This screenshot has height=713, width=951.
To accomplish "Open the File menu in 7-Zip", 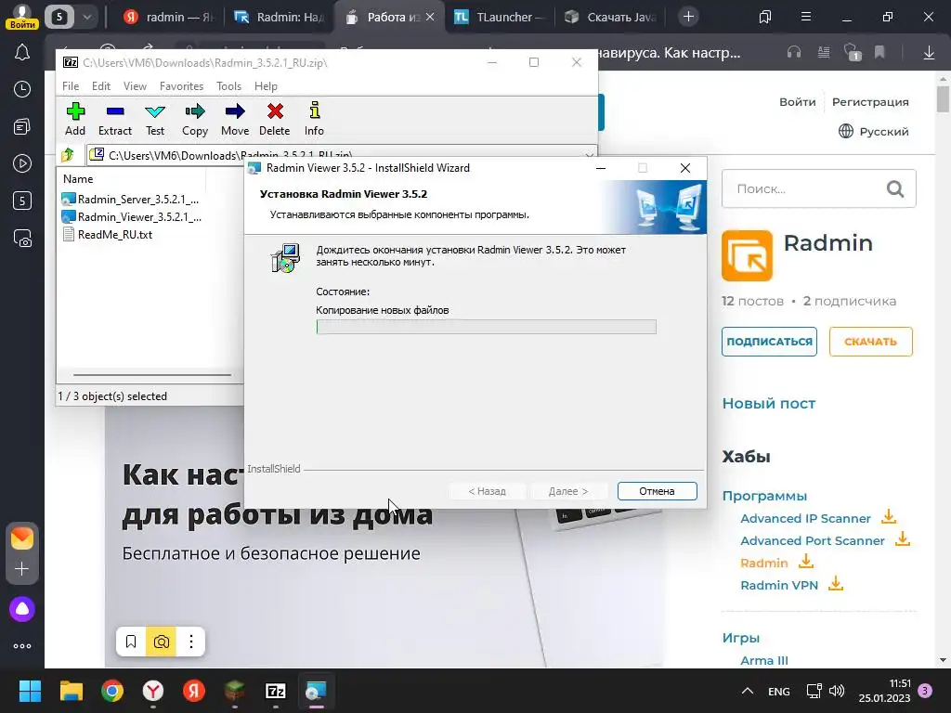I will (71, 86).
